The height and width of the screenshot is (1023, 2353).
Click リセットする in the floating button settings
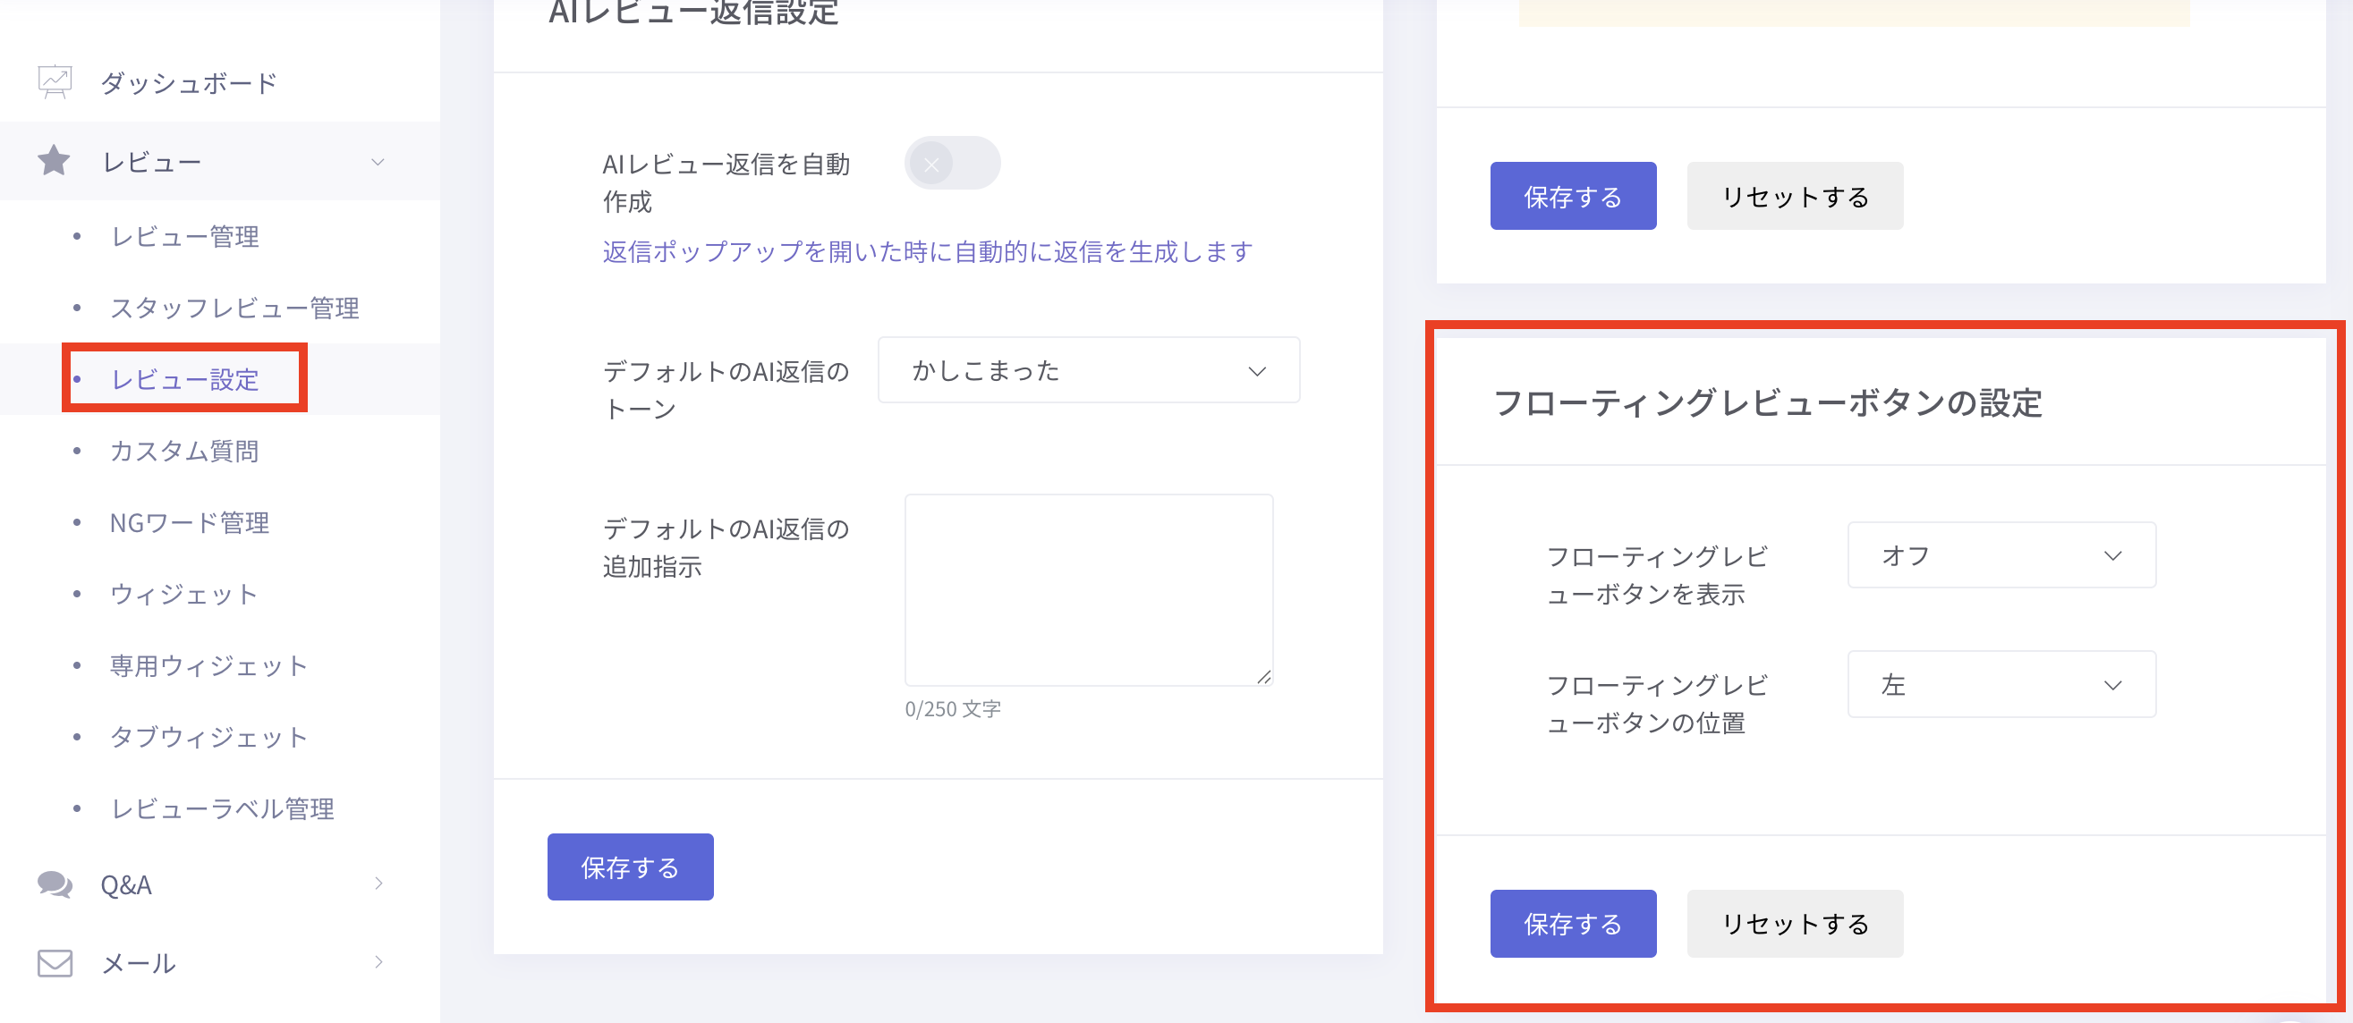1794,924
